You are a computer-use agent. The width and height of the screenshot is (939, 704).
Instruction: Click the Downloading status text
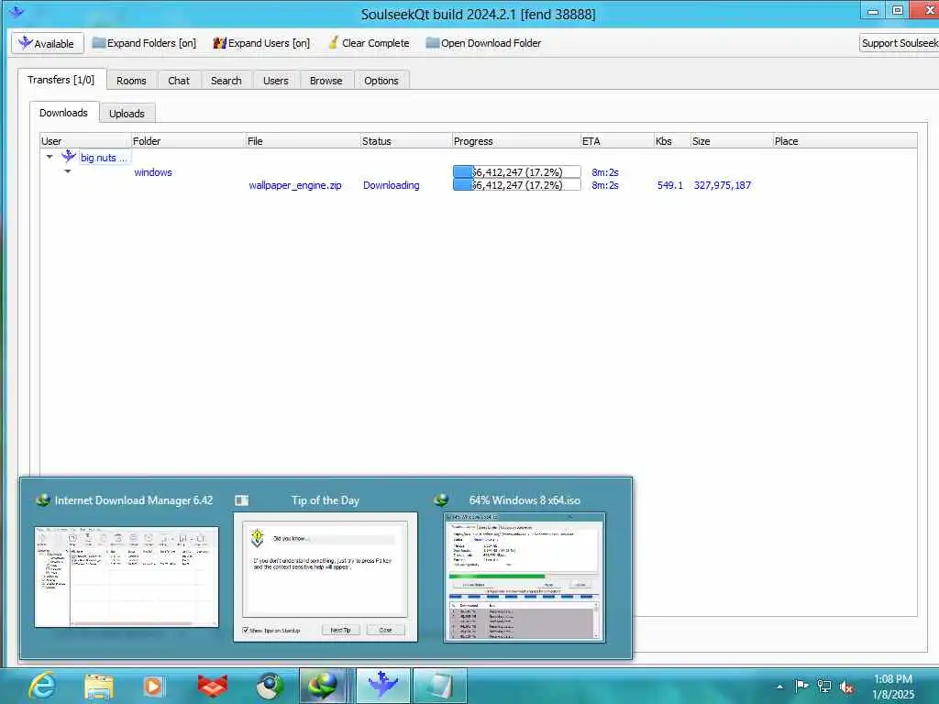click(x=391, y=185)
